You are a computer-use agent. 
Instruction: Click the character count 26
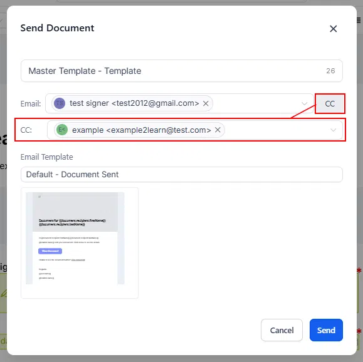(330, 71)
